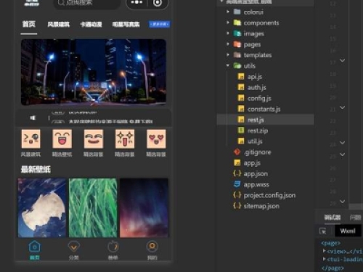Click the 最新壁纸 section heading
This screenshot has height=272, width=363.
(x=36, y=170)
